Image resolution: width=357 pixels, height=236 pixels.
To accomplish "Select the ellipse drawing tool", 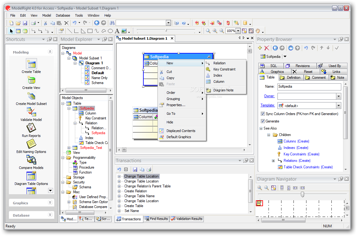I will (110, 31).
